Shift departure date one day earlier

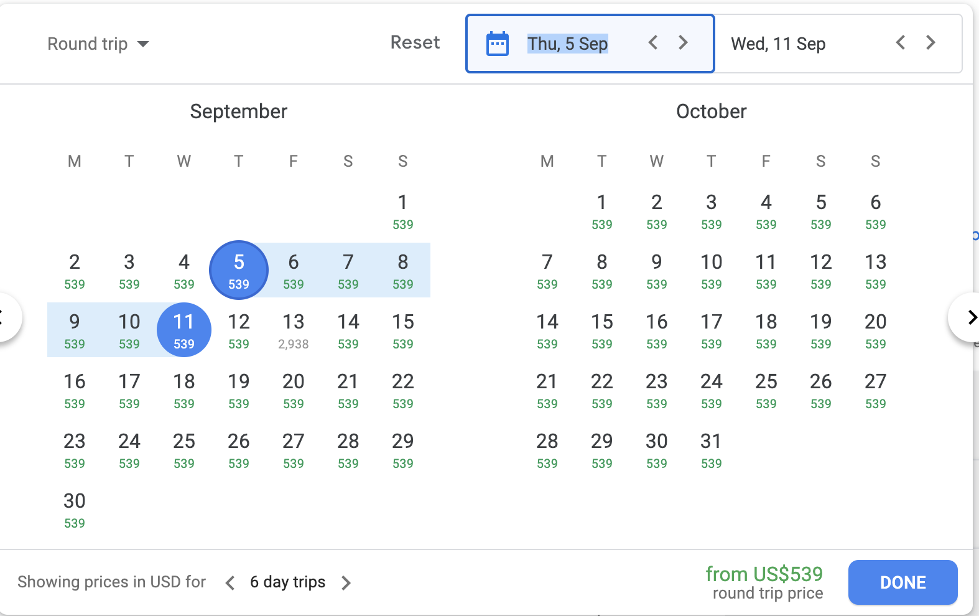point(652,43)
